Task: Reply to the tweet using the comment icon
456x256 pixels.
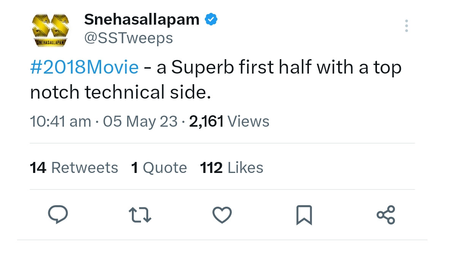Action: coord(58,215)
